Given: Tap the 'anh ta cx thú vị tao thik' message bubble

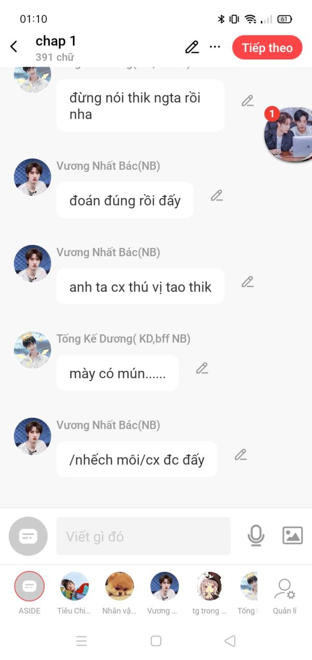Looking at the screenshot, I should [140, 287].
